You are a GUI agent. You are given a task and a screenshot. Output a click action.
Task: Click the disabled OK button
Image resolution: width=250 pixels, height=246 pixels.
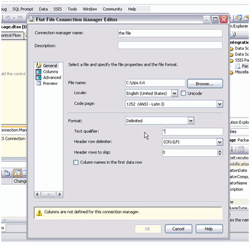point(147,229)
